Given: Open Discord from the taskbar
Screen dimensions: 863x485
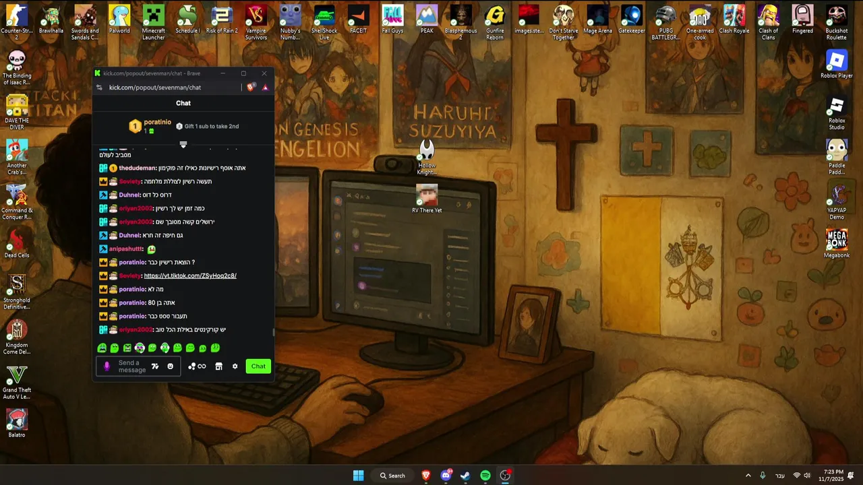Looking at the screenshot, I should pyautogui.click(x=446, y=476).
